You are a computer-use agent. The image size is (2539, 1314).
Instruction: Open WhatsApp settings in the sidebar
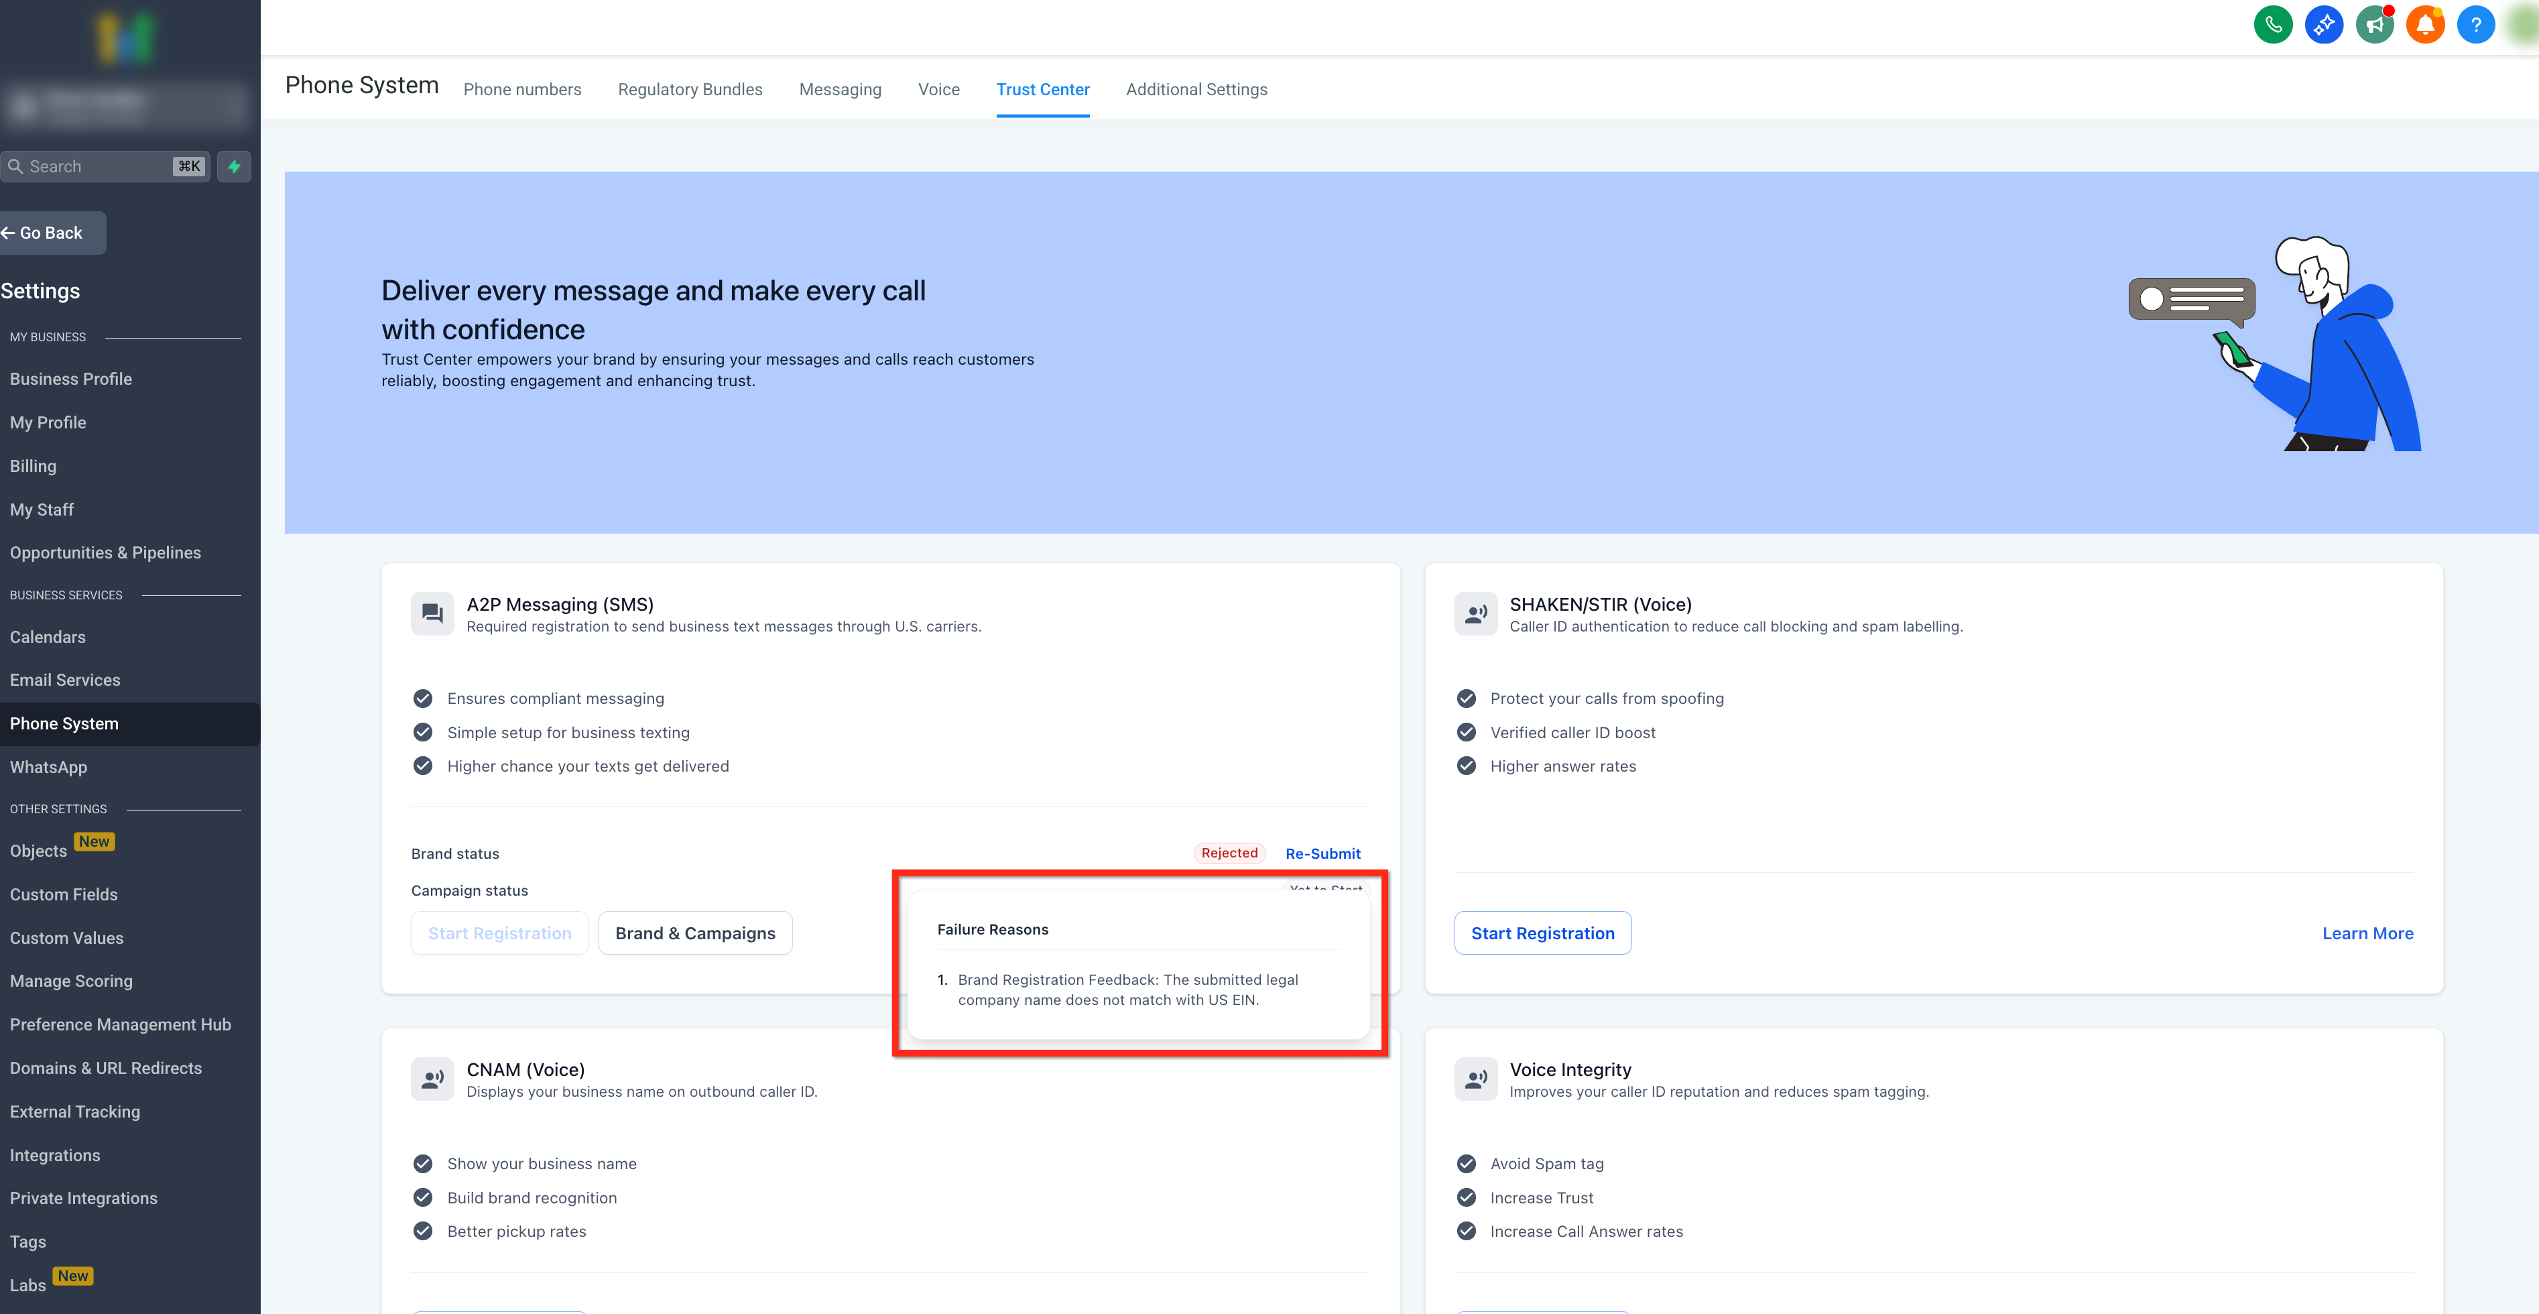coord(48,767)
